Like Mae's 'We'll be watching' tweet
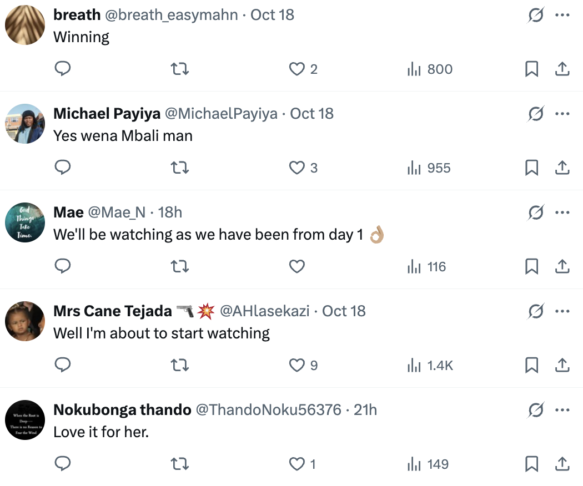This screenshot has width=583, height=486. pos(297,266)
